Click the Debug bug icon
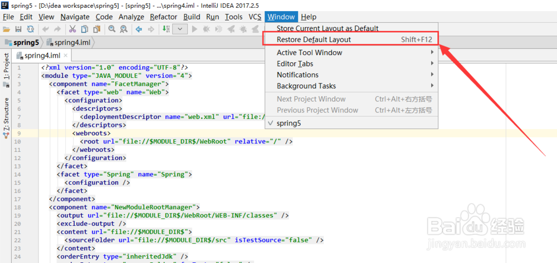Viewport: 557px width, 263px height. (206, 29)
